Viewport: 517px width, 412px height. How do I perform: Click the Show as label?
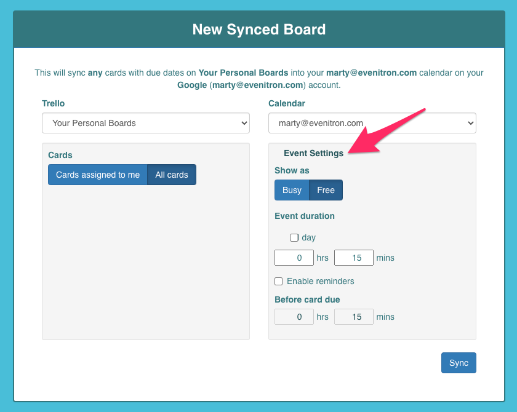[292, 170]
